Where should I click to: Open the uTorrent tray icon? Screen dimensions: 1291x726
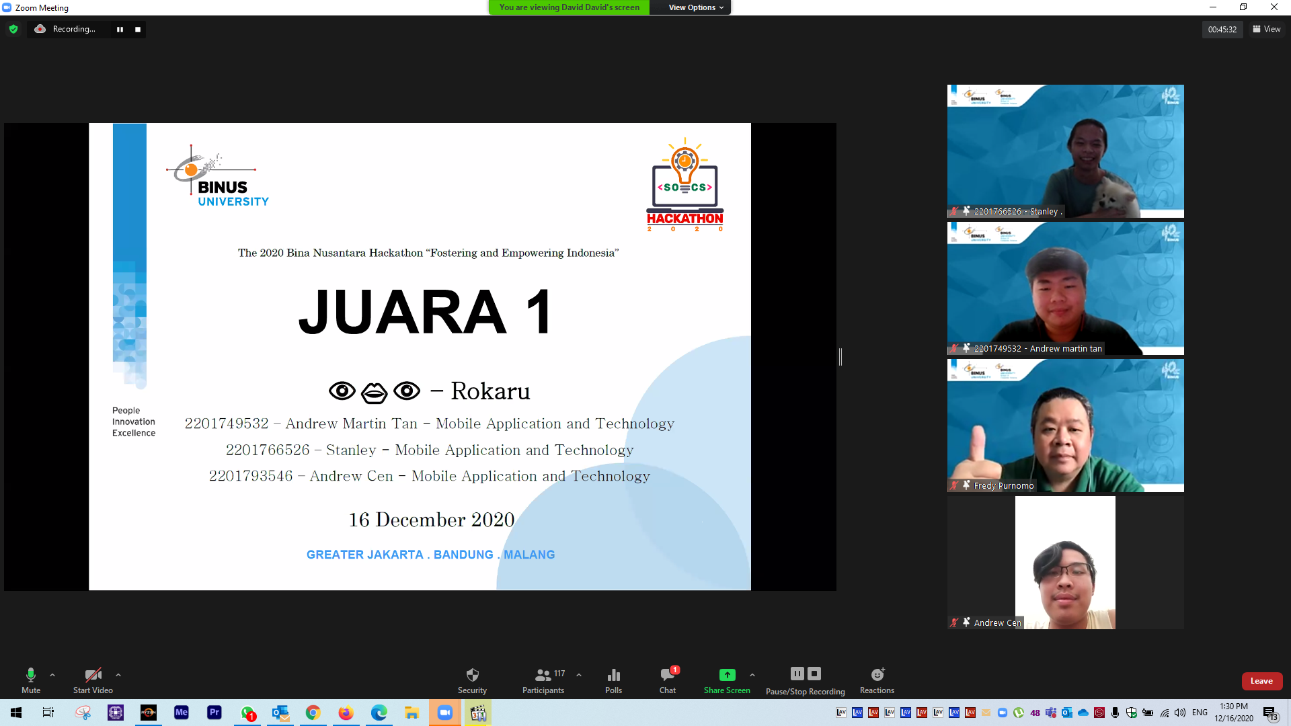(1019, 713)
